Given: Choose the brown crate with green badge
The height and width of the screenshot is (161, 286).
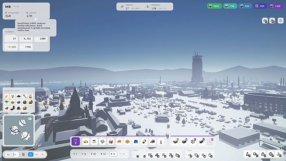Looking at the screenshot, I should coord(175,142).
